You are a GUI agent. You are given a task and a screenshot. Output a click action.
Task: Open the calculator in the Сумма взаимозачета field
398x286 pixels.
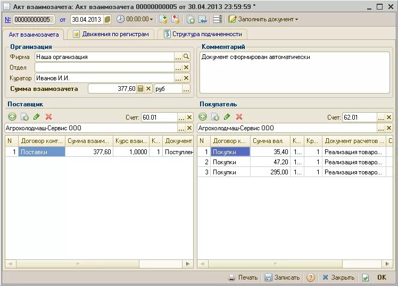point(140,89)
